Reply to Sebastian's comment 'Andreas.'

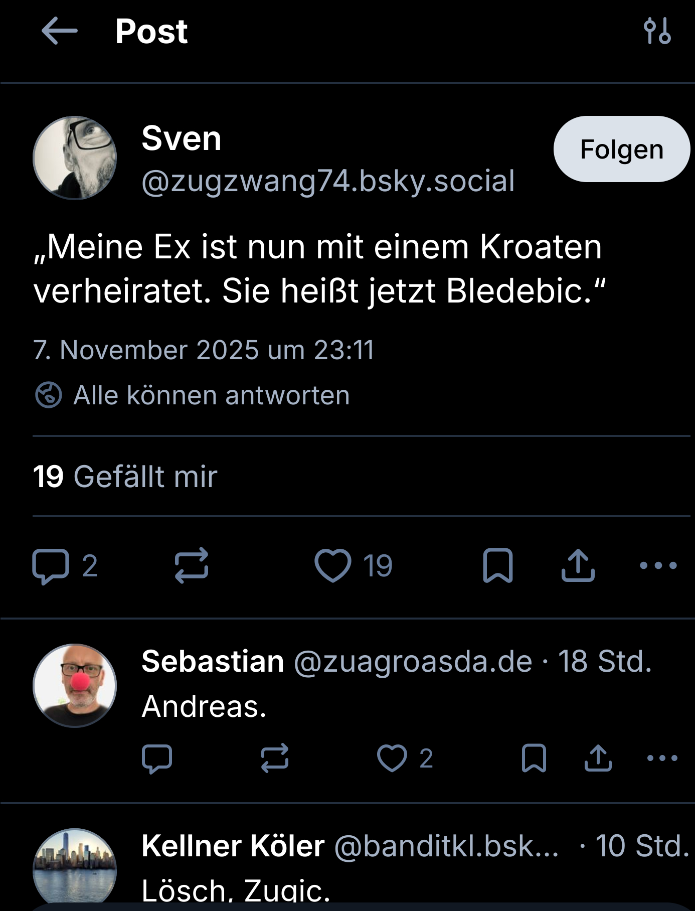(157, 758)
